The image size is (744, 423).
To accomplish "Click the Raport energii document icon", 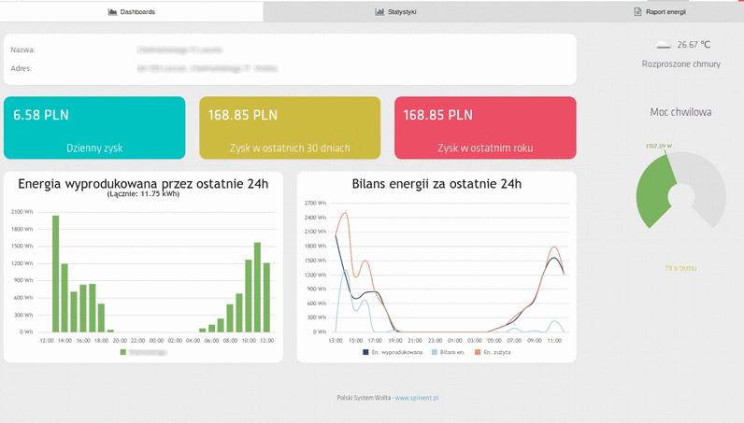I will (x=637, y=12).
